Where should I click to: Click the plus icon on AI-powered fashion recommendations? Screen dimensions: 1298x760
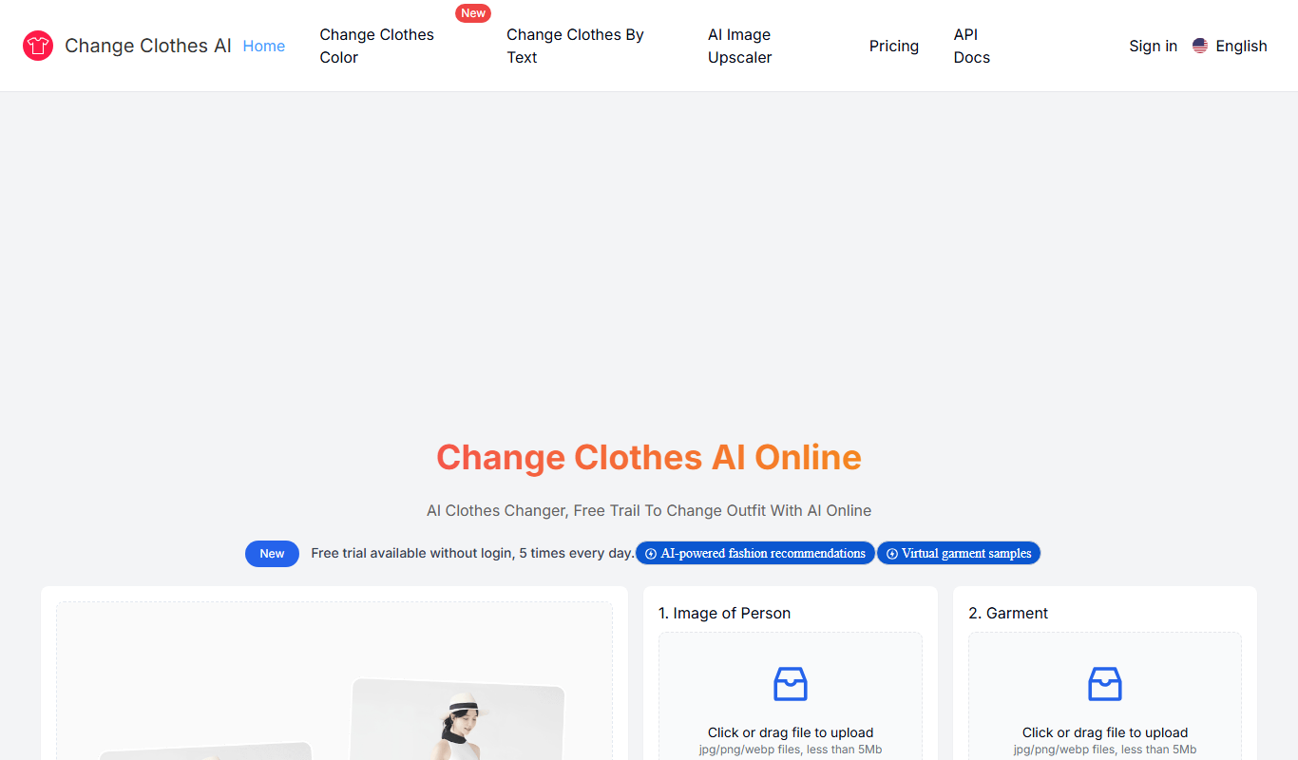(x=651, y=554)
